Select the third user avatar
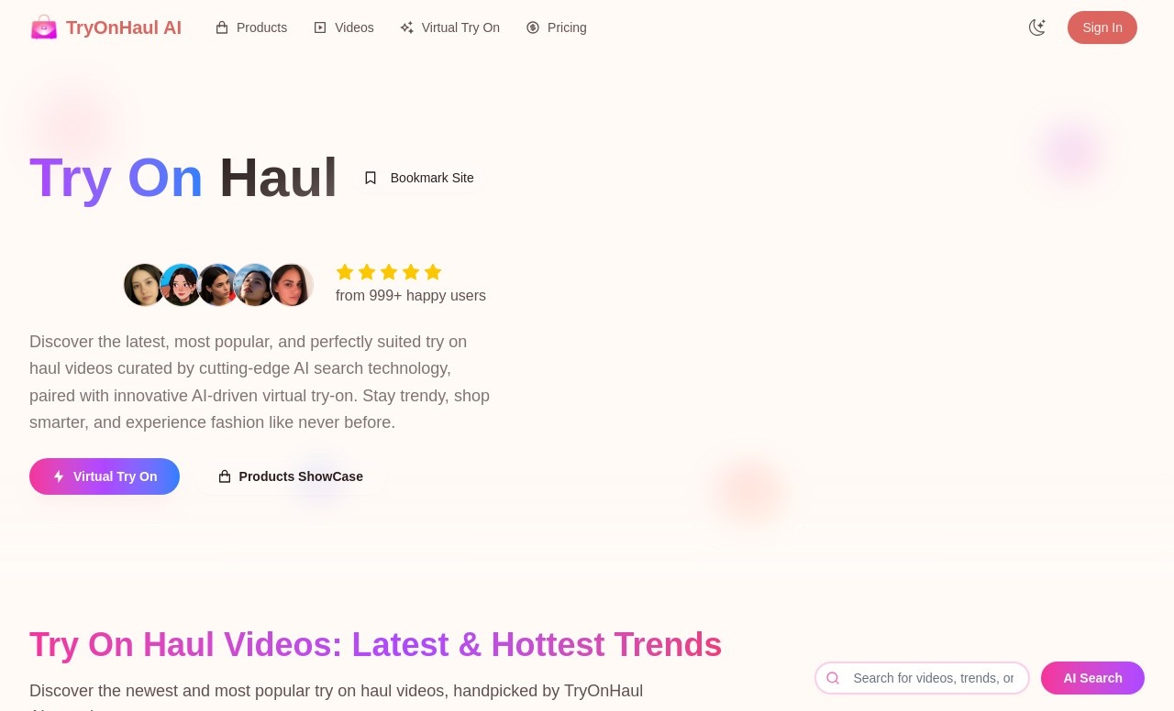The width and height of the screenshot is (1174, 711). point(218,285)
